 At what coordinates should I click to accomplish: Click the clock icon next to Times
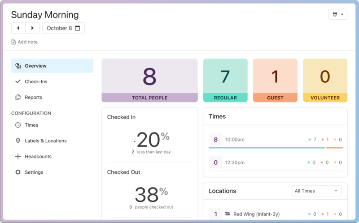[18, 125]
